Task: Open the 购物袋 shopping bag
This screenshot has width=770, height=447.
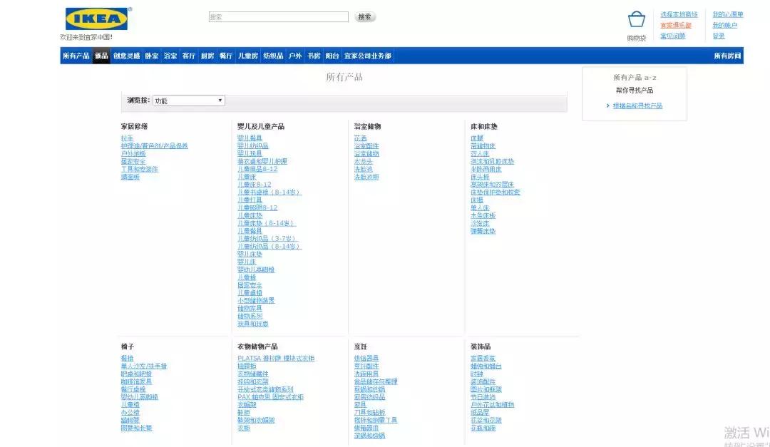Action: point(637,21)
